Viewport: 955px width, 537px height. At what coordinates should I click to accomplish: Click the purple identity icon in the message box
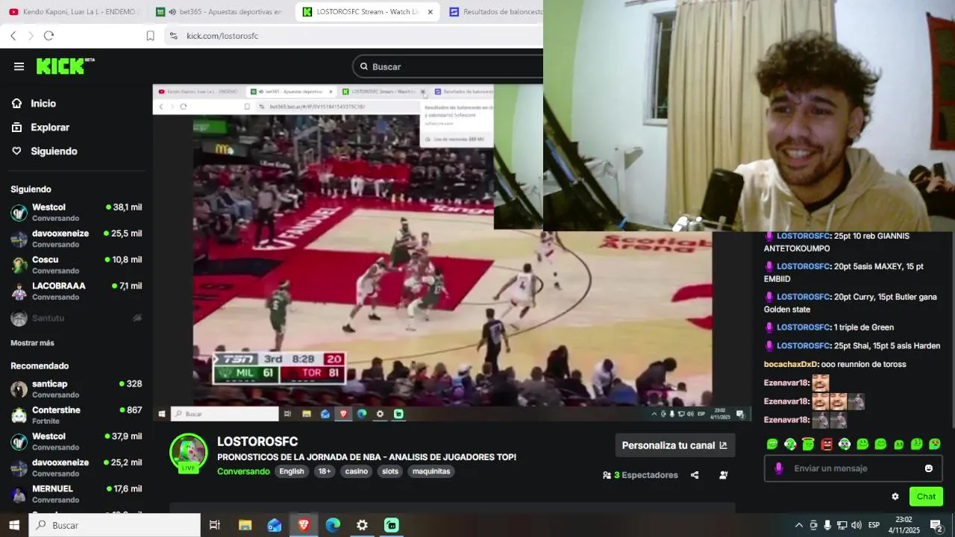coord(778,468)
